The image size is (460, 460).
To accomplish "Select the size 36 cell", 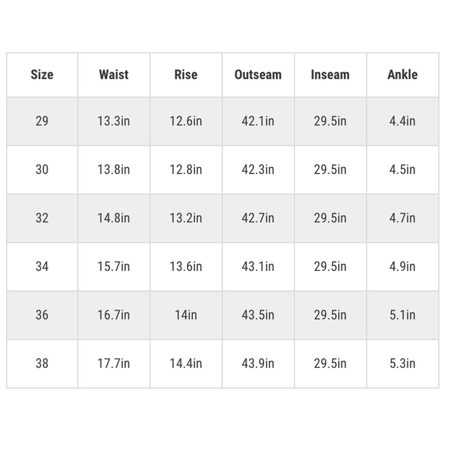I will (42, 315).
